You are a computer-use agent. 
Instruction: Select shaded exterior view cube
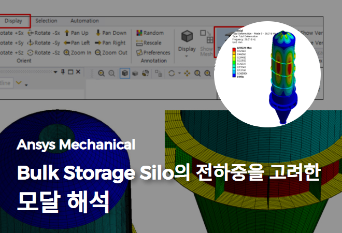coord(135,73)
